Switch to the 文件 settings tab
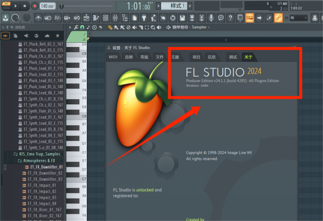 point(160,57)
